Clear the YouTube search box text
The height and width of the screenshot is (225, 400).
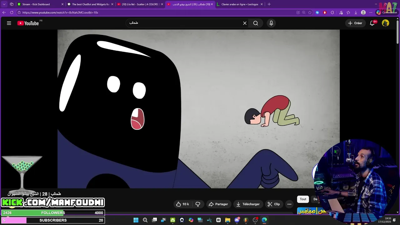(245, 23)
